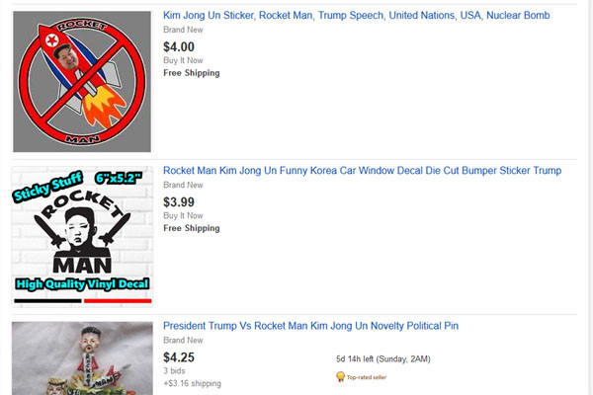Open the Kim Jong Un Sticker listing title
593x395 pixels.
pyautogui.click(x=356, y=17)
